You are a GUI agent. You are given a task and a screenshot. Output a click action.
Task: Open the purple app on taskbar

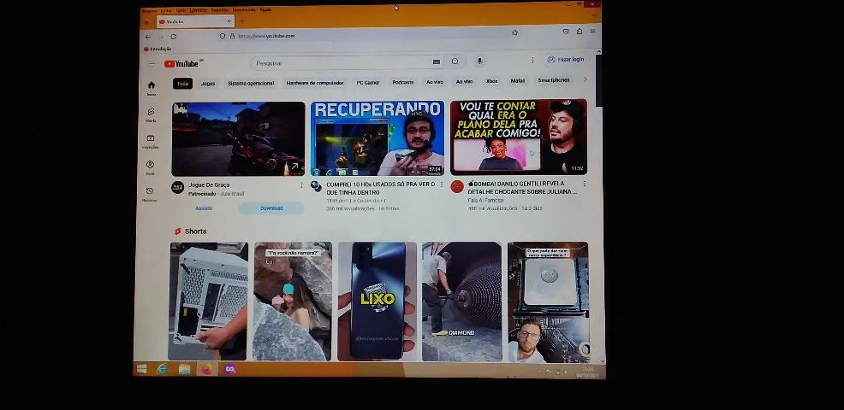(230, 369)
